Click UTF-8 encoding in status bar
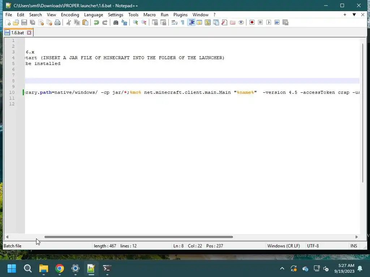The image size is (370, 277). [x=313, y=246]
